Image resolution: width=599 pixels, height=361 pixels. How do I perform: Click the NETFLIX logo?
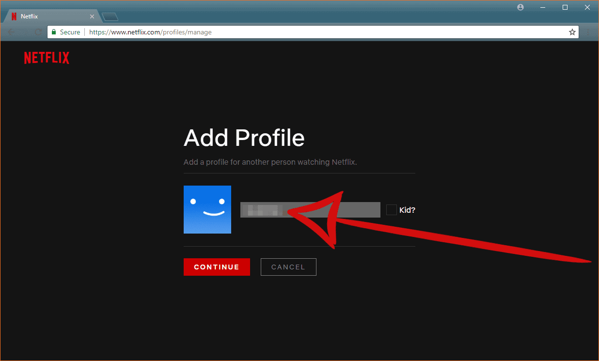[47, 58]
